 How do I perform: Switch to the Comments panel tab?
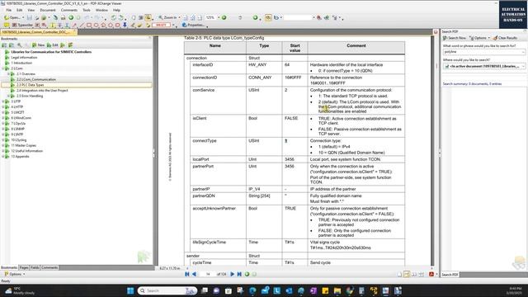click(x=49, y=267)
